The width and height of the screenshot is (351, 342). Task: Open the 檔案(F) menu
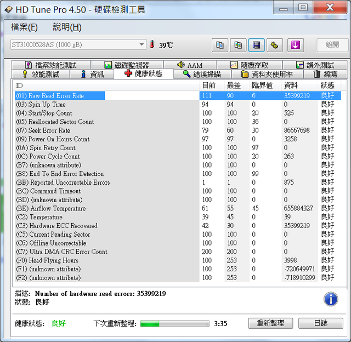click(24, 27)
